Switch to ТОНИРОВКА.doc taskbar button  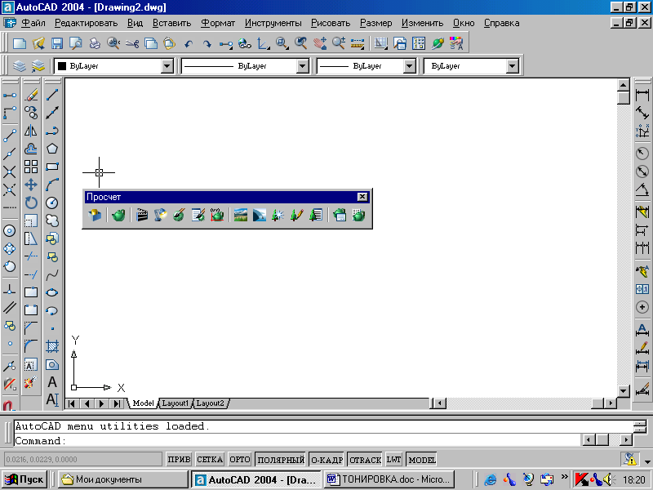[x=389, y=479]
